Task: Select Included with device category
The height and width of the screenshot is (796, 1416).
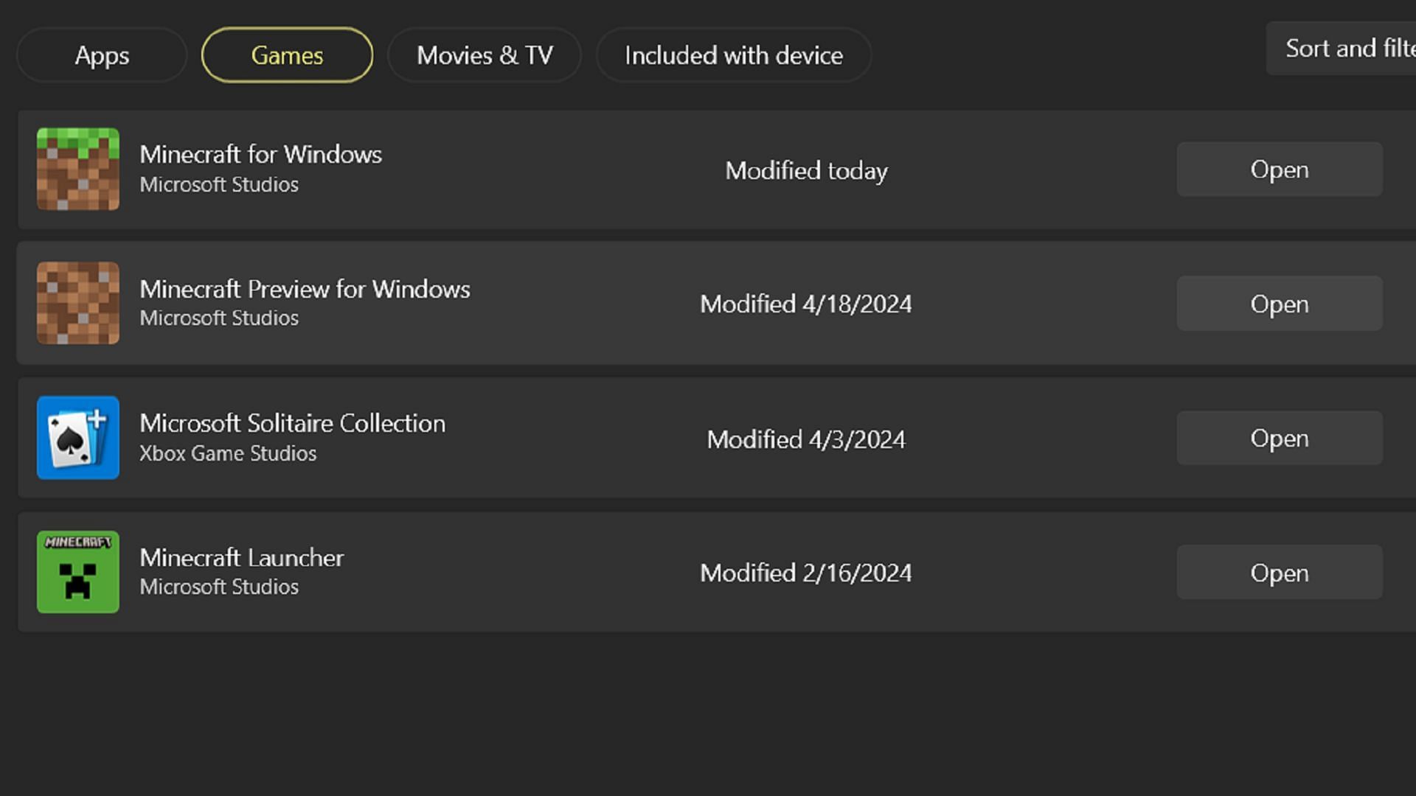Action: (x=735, y=55)
